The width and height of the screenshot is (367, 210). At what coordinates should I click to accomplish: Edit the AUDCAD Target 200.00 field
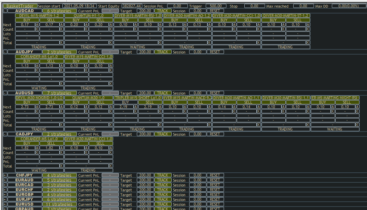(x=145, y=11)
